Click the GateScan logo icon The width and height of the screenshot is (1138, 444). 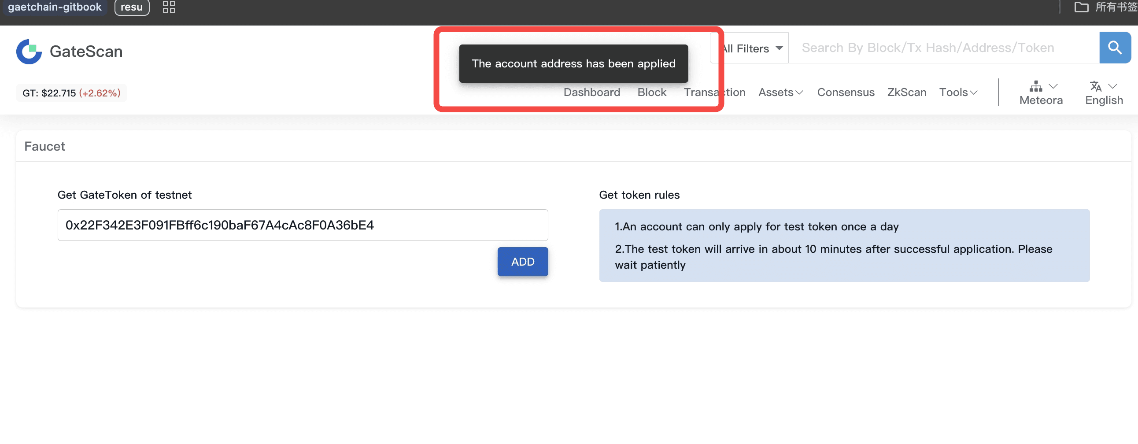click(x=29, y=52)
